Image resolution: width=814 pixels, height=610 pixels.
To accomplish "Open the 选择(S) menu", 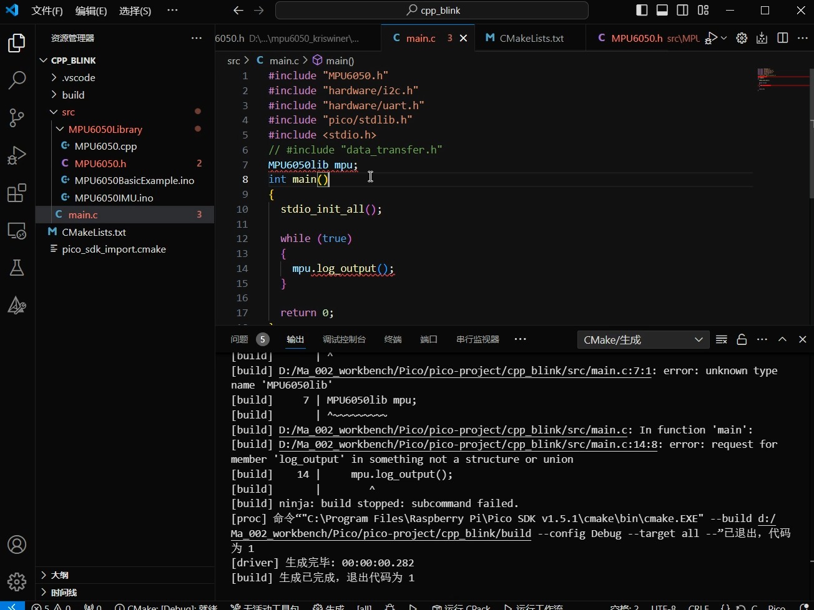I will 135,11.
